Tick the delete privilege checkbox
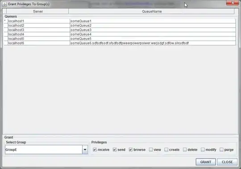Viewport: 241px width, 169px height. (185, 150)
